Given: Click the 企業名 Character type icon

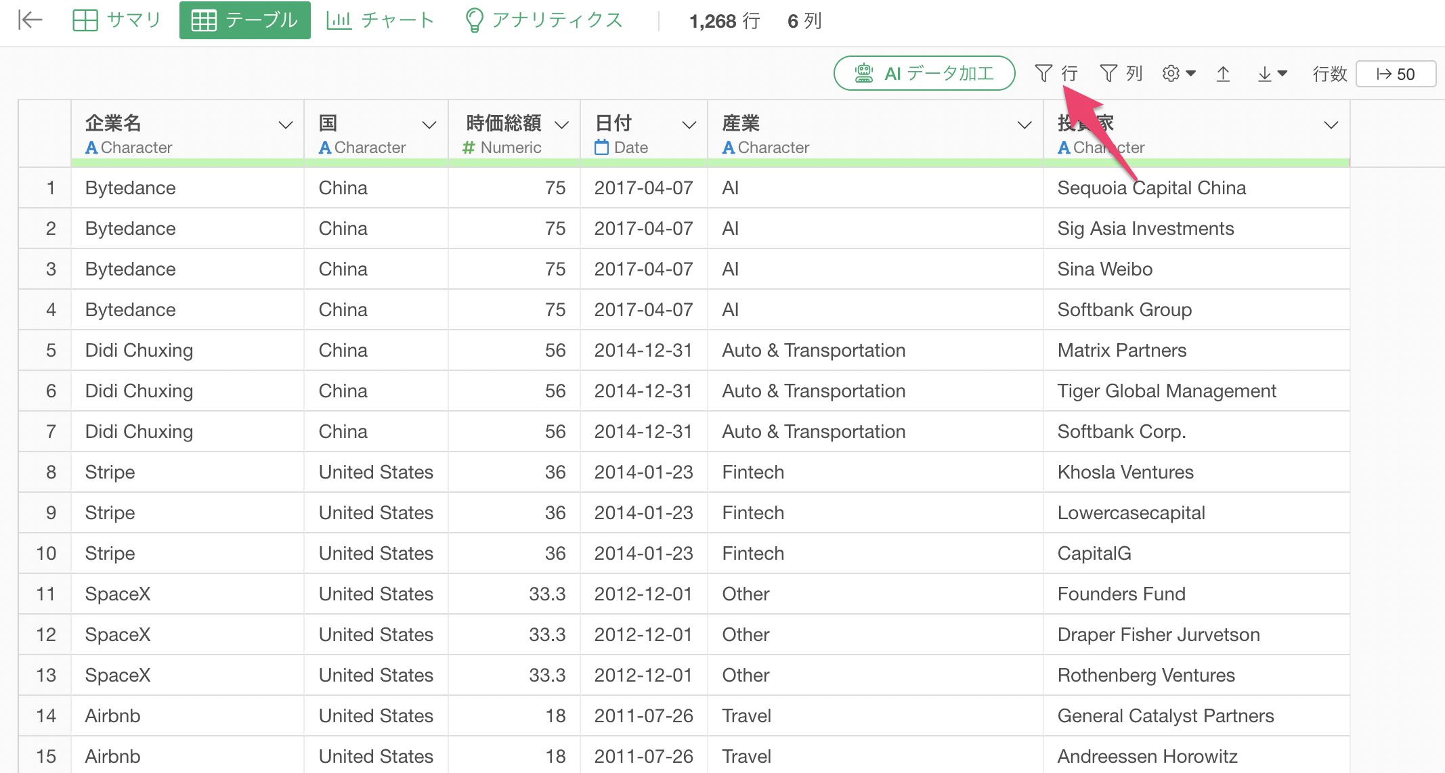Looking at the screenshot, I should 91,148.
